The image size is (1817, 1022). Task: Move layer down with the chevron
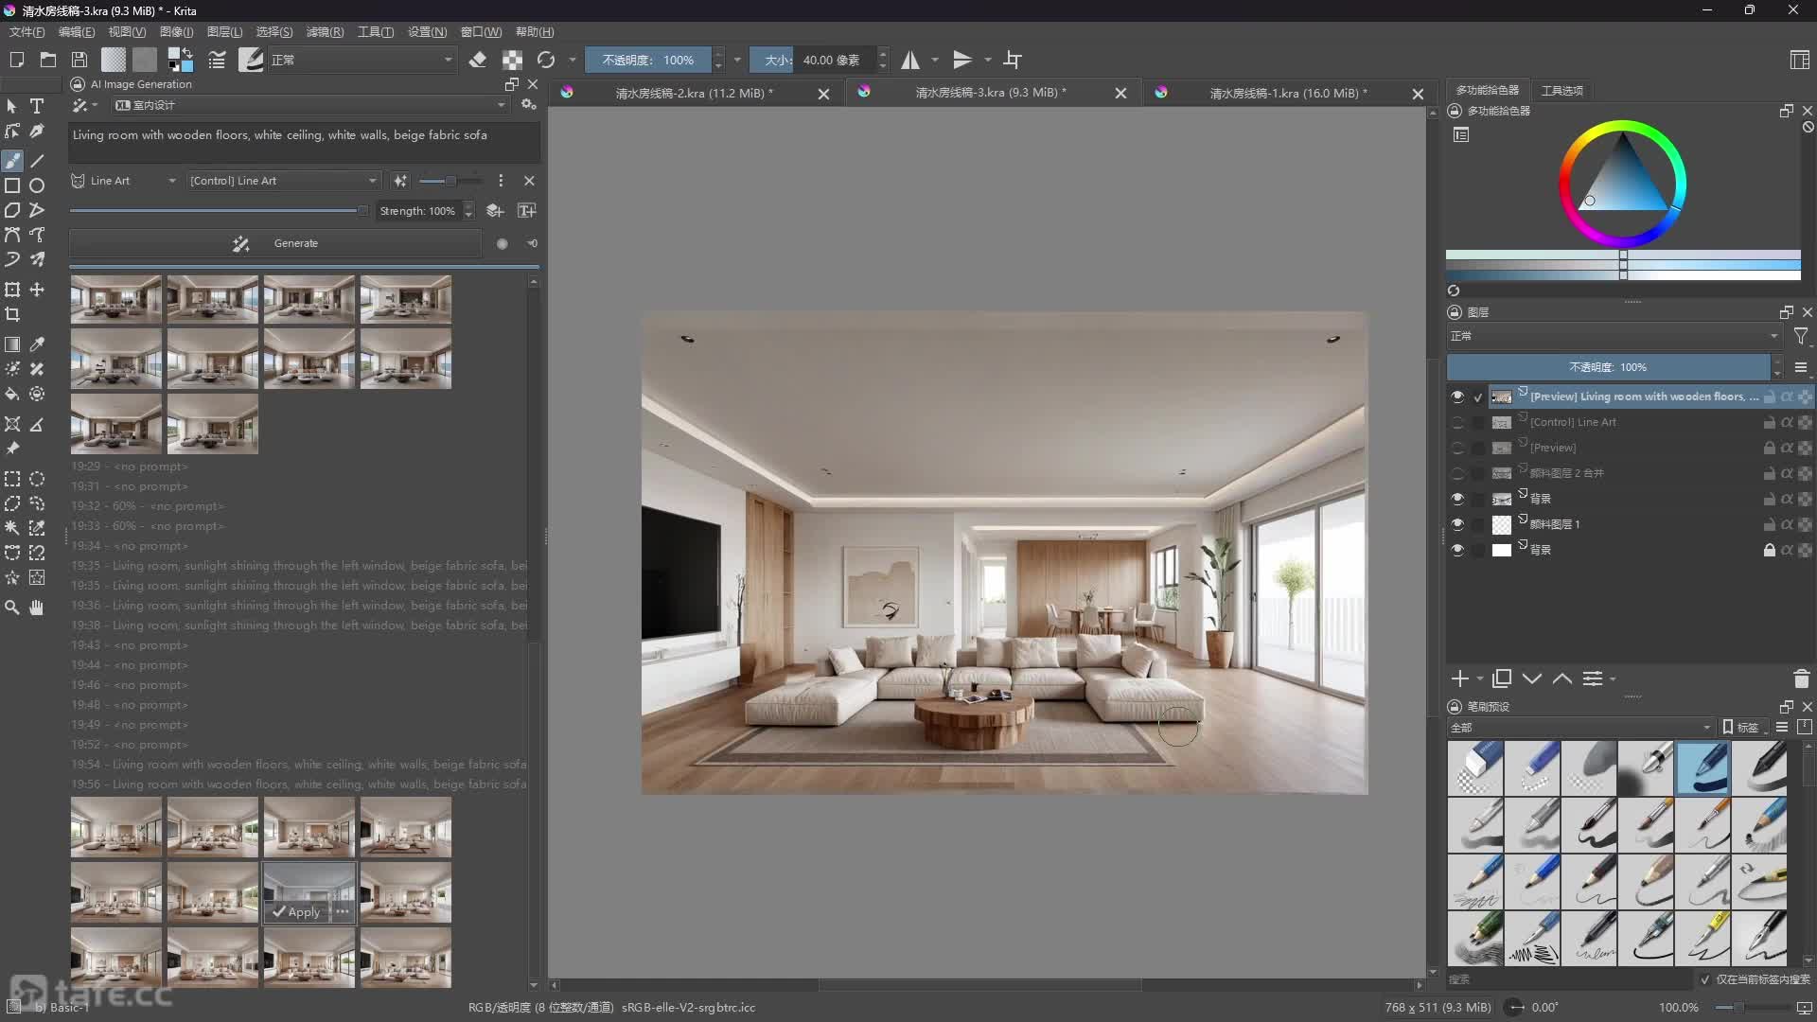tap(1532, 678)
